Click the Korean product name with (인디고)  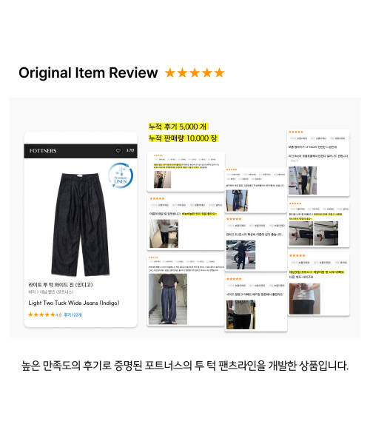click(61, 285)
